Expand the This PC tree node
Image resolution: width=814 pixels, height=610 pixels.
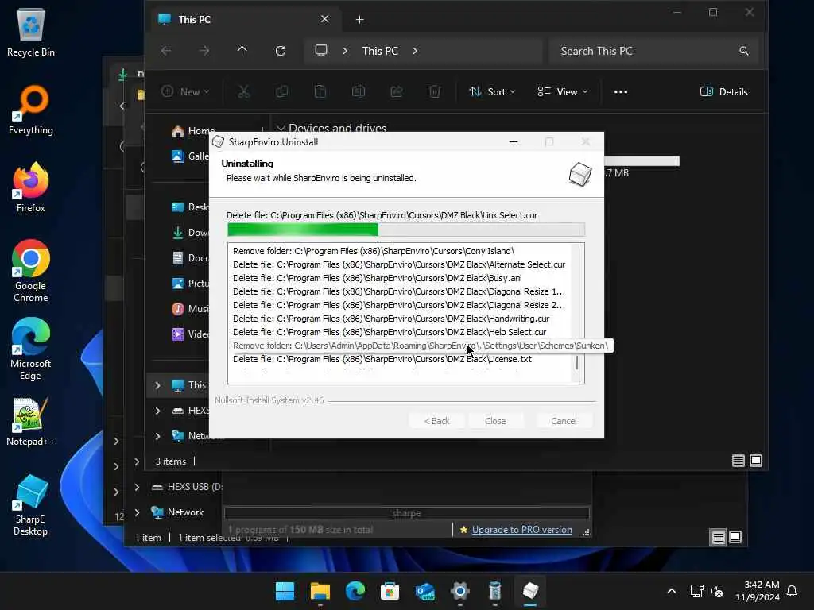pyautogui.click(x=157, y=385)
